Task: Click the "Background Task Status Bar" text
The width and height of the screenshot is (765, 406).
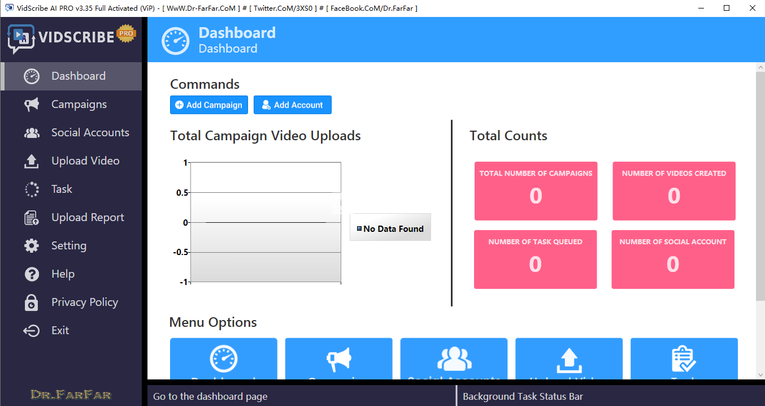Action: click(523, 396)
